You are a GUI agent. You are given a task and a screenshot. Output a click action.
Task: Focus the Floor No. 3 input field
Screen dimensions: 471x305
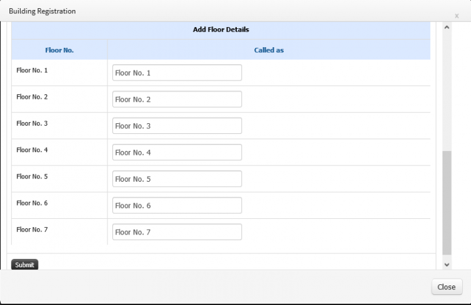pyautogui.click(x=177, y=126)
